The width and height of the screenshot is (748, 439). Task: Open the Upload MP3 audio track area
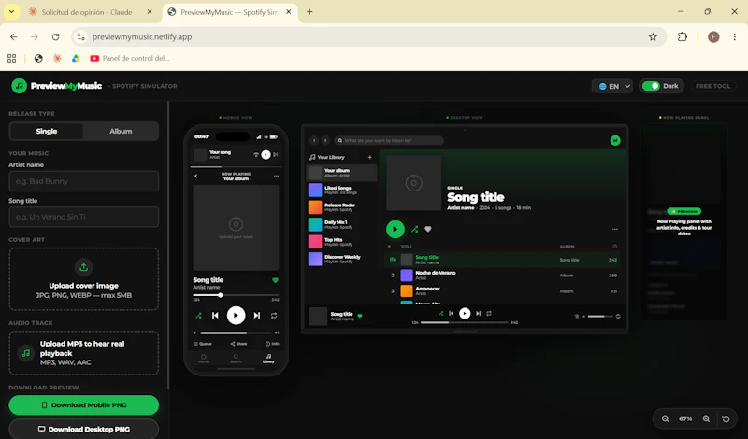(x=84, y=353)
